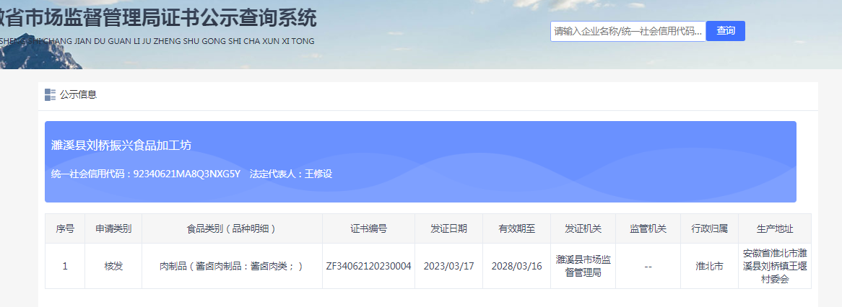Click the 序号 column header
Viewport: 842px width, 307px height.
pyautogui.click(x=65, y=228)
